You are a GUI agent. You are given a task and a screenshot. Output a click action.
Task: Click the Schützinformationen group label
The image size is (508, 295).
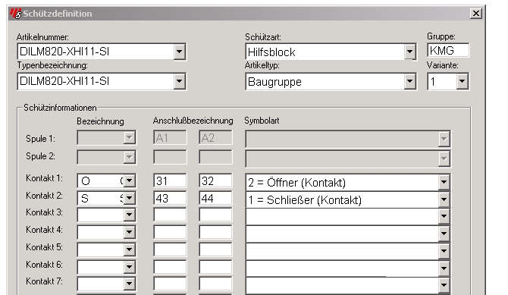[x=60, y=108]
